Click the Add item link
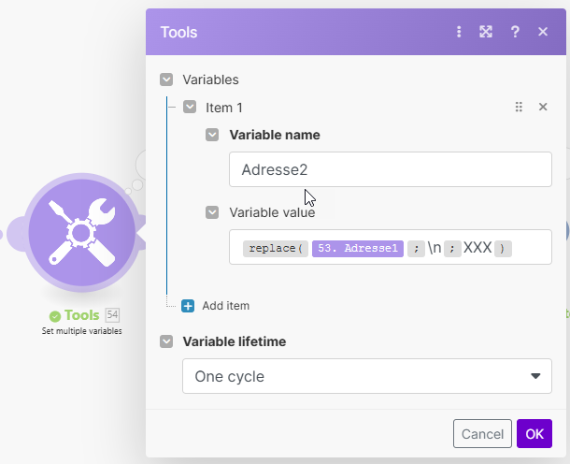 pos(225,306)
